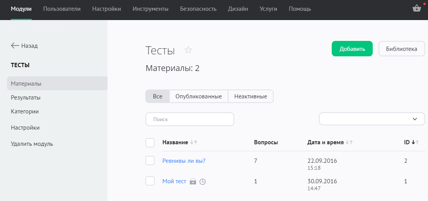Click the clock icon beside Мой тест
428x201 pixels.
click(x=203, y=182)
